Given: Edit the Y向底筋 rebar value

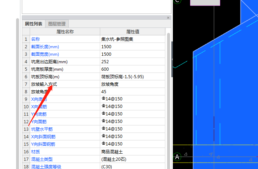Looking at the screenshot, I should (133, 114).
